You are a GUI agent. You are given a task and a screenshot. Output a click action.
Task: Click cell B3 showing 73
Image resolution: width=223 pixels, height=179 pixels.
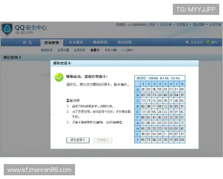154,95
